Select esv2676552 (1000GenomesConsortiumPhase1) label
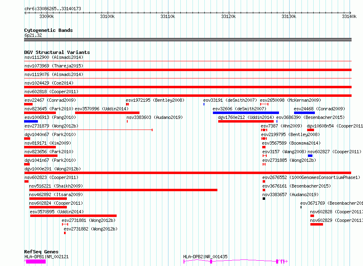This screenshot has height=266, width=363. point(311,177)
